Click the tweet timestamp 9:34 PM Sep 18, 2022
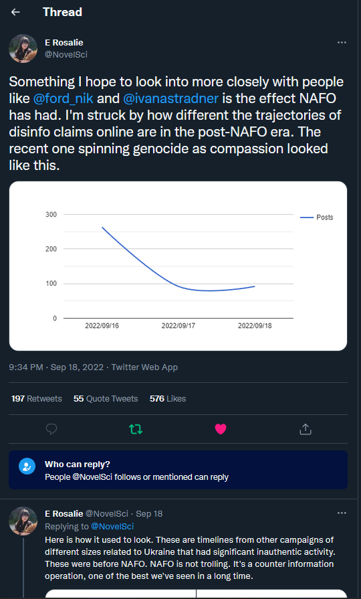 coord(56,367)
